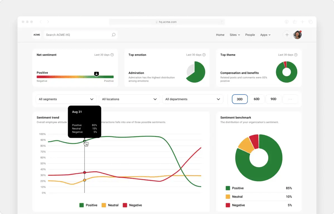Viewport: 334px width, 214px height.
Task: Click the Sentiment benchmark donut chart
Action: [259, 158]
